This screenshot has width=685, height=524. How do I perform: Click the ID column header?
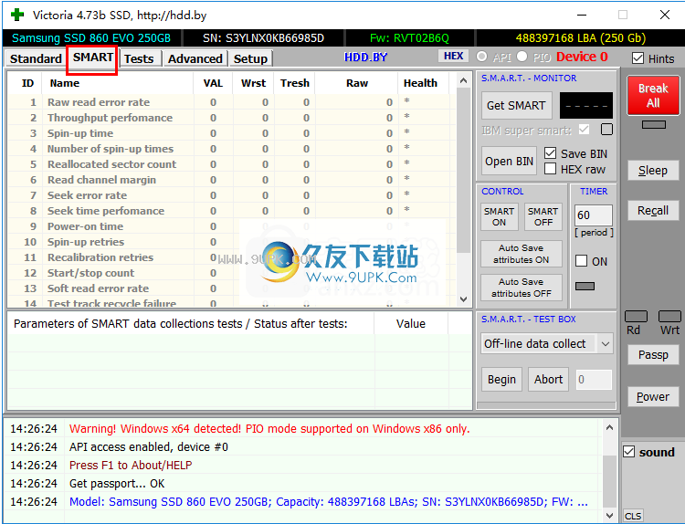point(27,83)
